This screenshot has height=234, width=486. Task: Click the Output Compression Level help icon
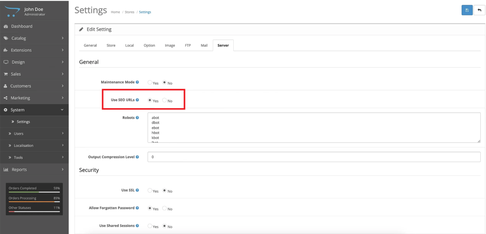point(137,157)
